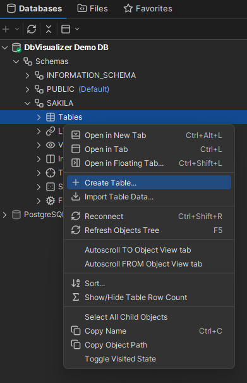Switch to the Databases tab
247x383 pixels.
[x=34, y=9]
